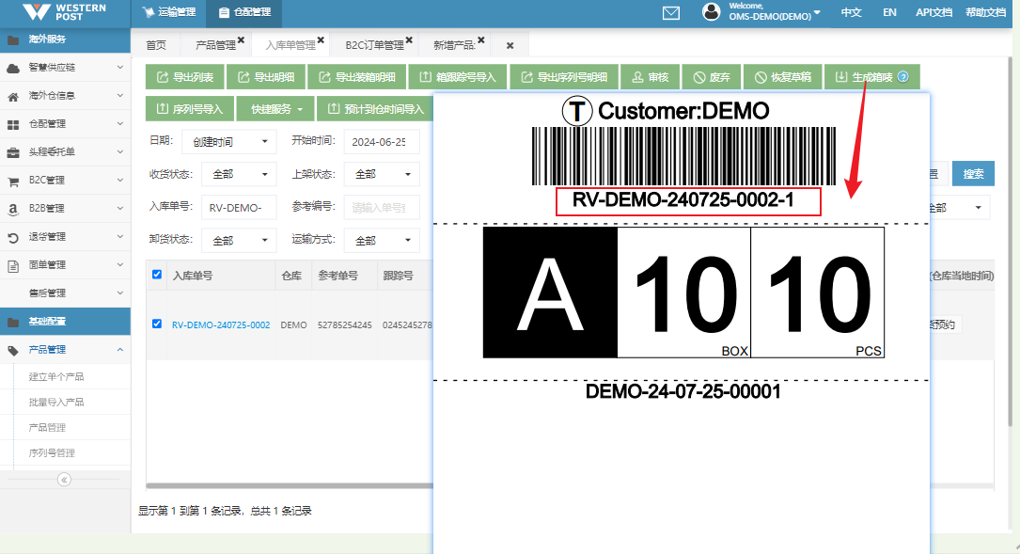
Task: Open 批量导入产品 in sidebar
Action: tap(56, 403)
